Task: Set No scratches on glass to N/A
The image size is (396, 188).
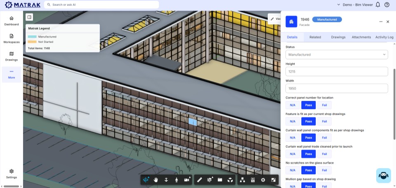Action: pos(292,170)
